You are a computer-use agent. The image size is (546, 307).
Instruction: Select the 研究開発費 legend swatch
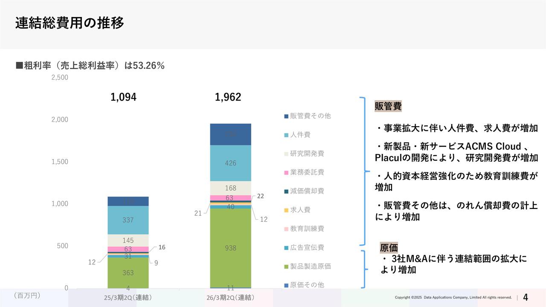point(286,154)
